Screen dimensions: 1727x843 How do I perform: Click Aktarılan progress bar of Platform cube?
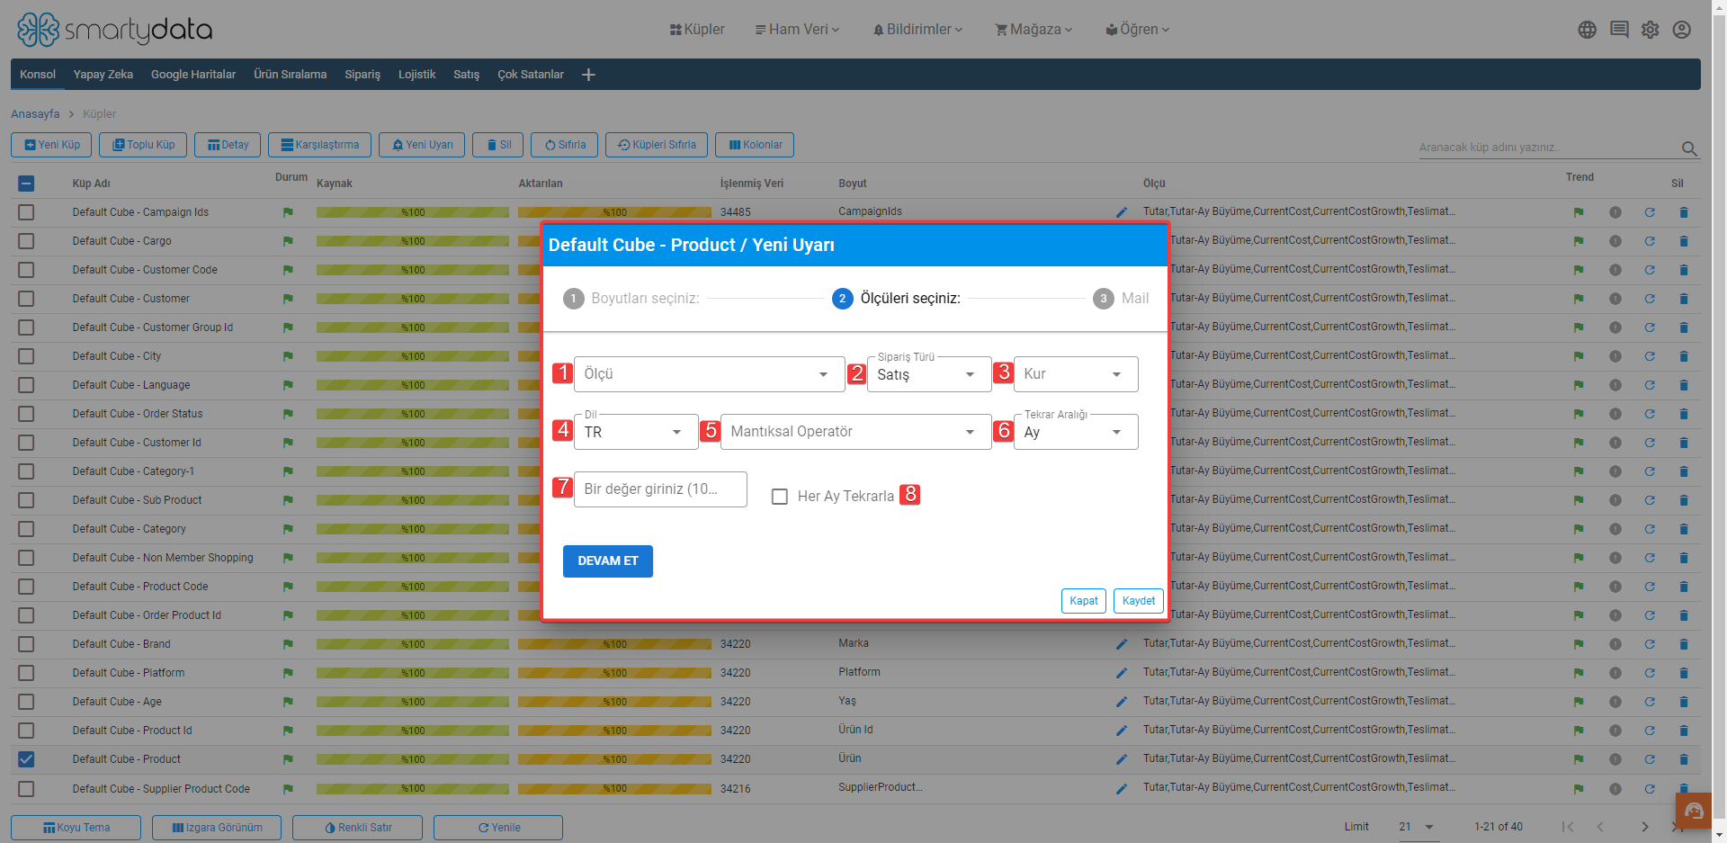(x=614, y=673)
